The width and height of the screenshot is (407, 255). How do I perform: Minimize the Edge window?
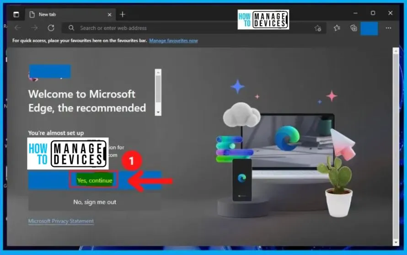[x=355, y=13]
